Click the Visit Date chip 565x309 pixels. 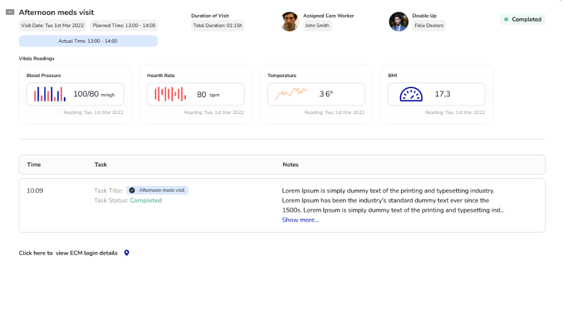52,26
